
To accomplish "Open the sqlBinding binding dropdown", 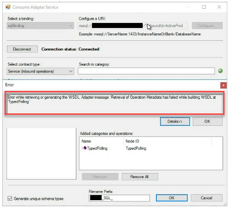I will pos(40,26).
